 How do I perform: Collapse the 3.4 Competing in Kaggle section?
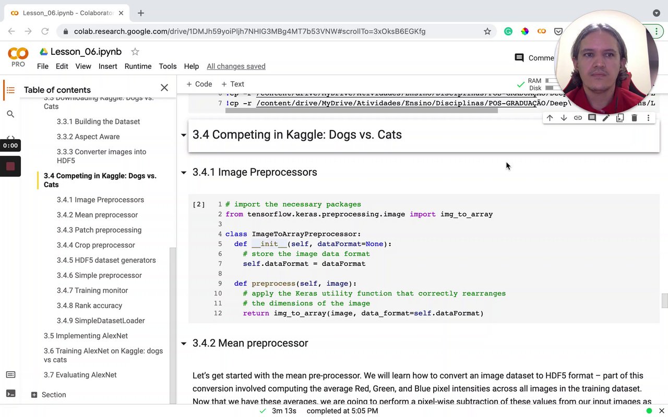coord(183,135)
